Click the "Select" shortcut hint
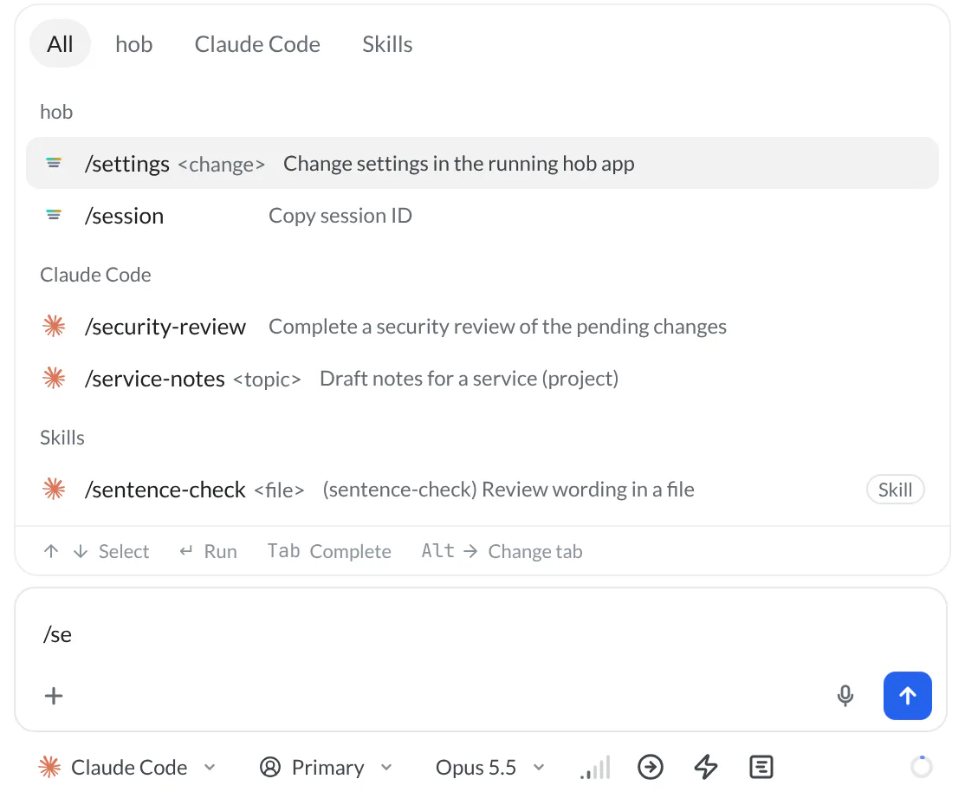 96,551
